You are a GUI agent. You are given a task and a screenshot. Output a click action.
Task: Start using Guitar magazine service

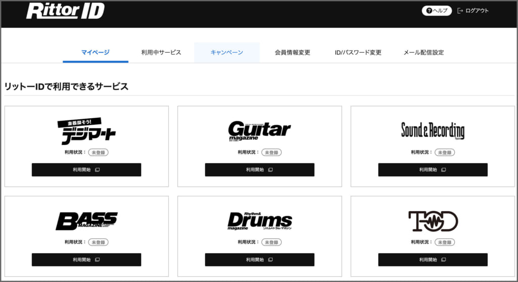[260, 170]
